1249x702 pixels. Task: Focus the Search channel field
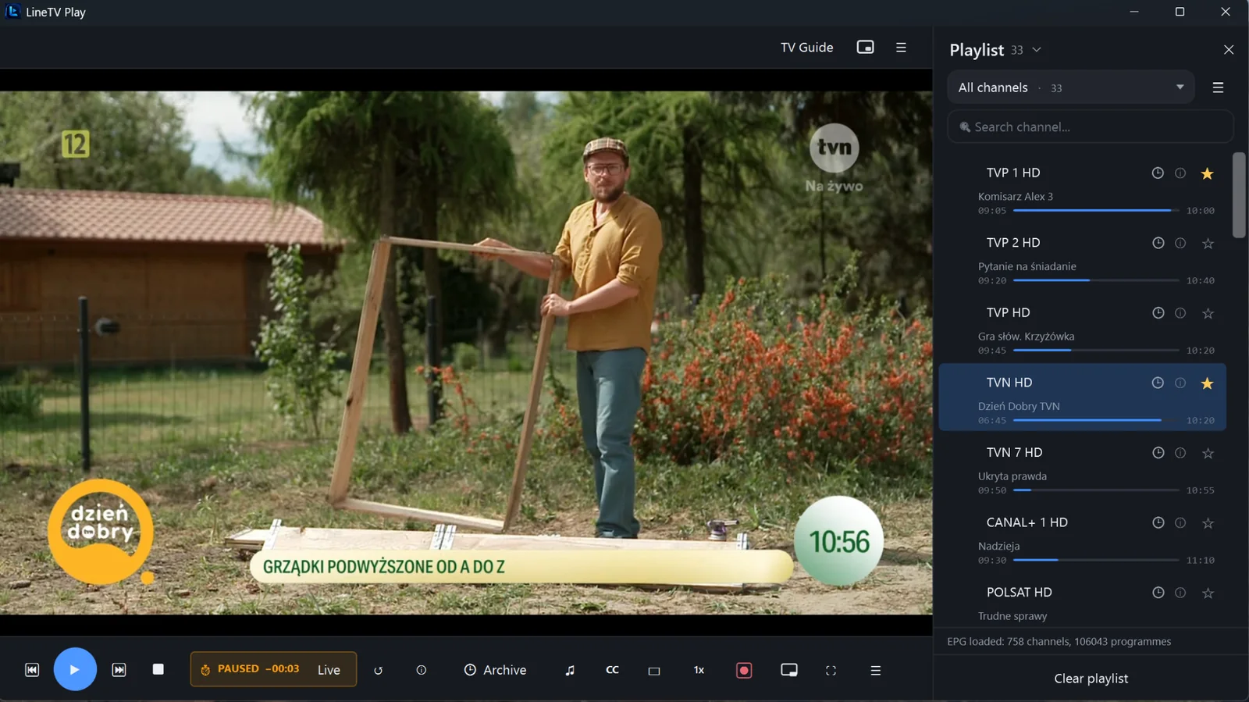pyautogui.click(x=1090, y=127)
